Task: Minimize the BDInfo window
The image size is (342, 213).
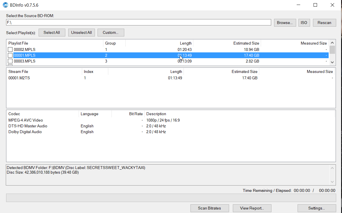Action: [x=298, y=5]
